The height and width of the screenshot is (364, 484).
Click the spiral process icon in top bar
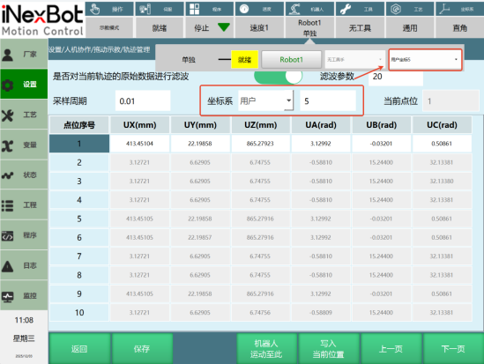[x=396, y=9]
